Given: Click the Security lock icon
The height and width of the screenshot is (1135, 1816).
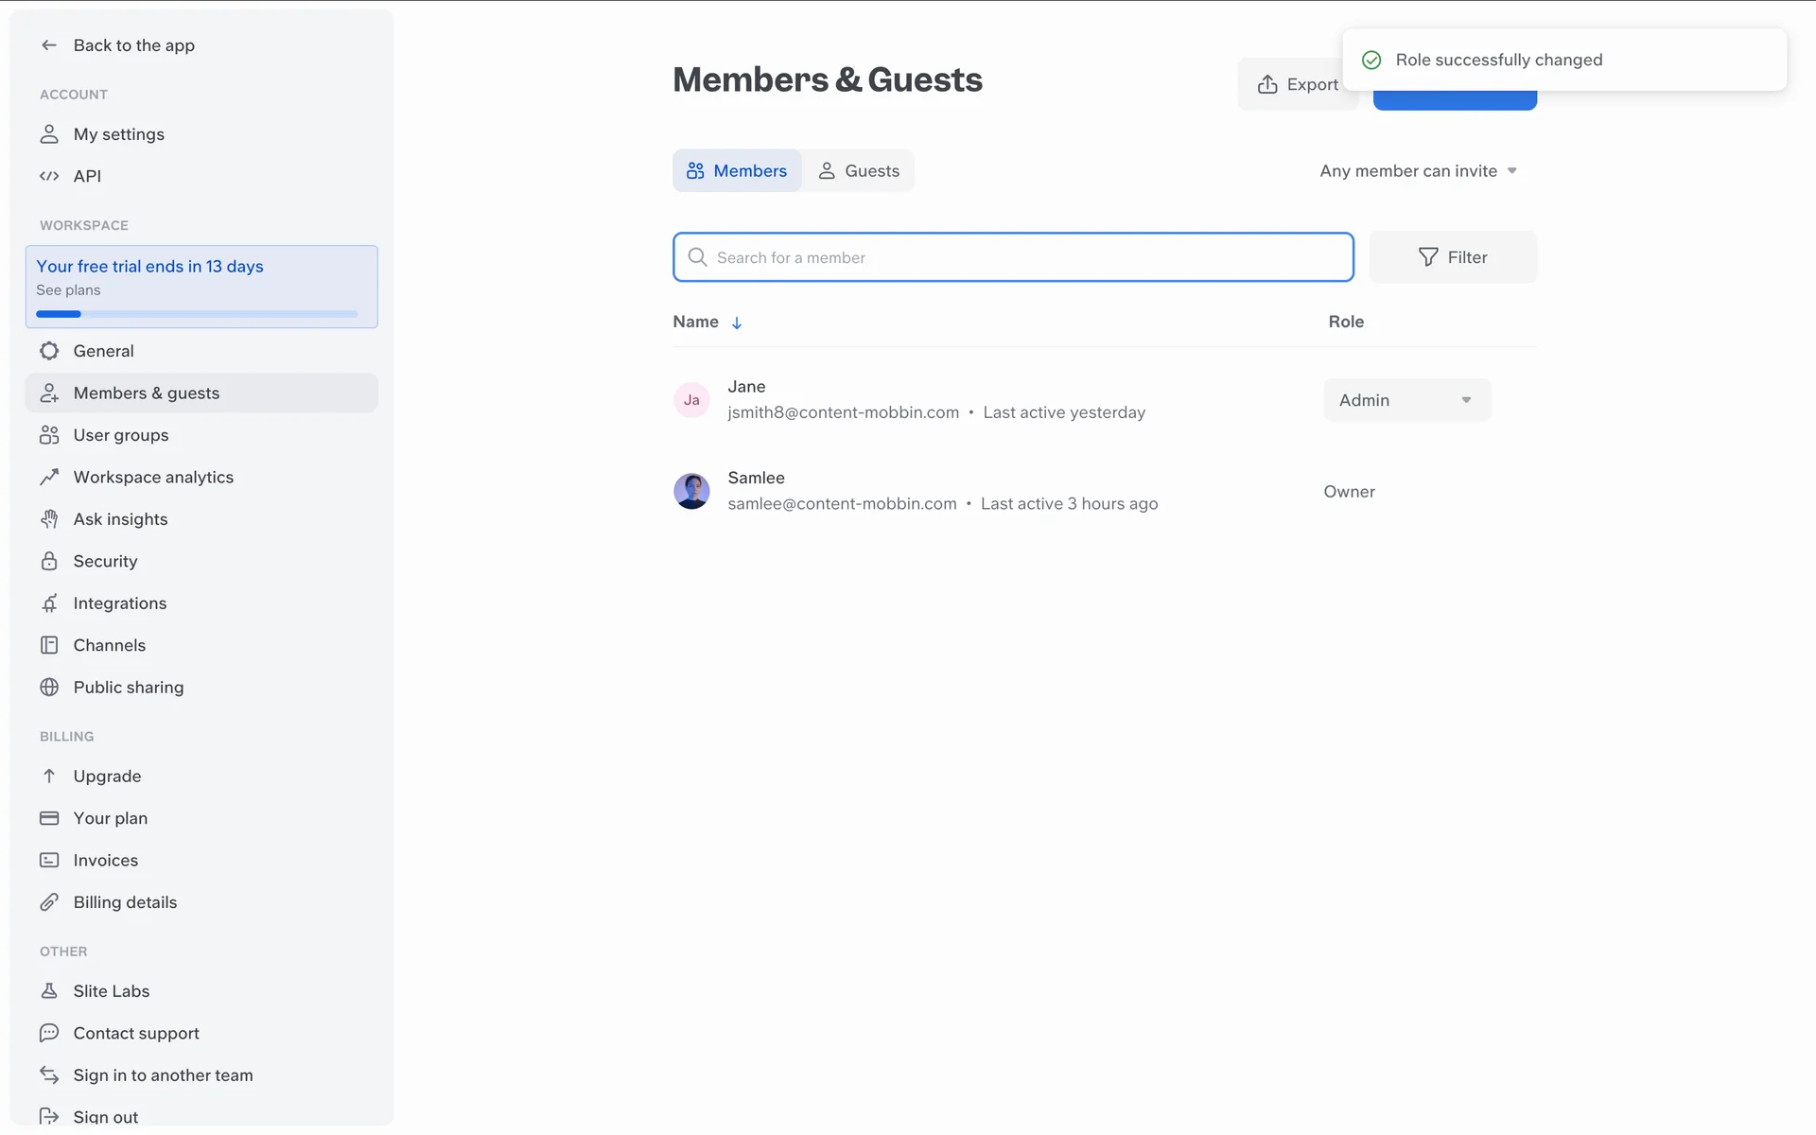Looking at the screenshot, I should [x=49, y=561].
